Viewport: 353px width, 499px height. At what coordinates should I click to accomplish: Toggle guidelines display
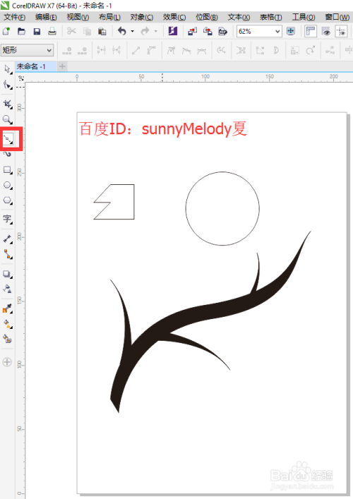point(341,31)
